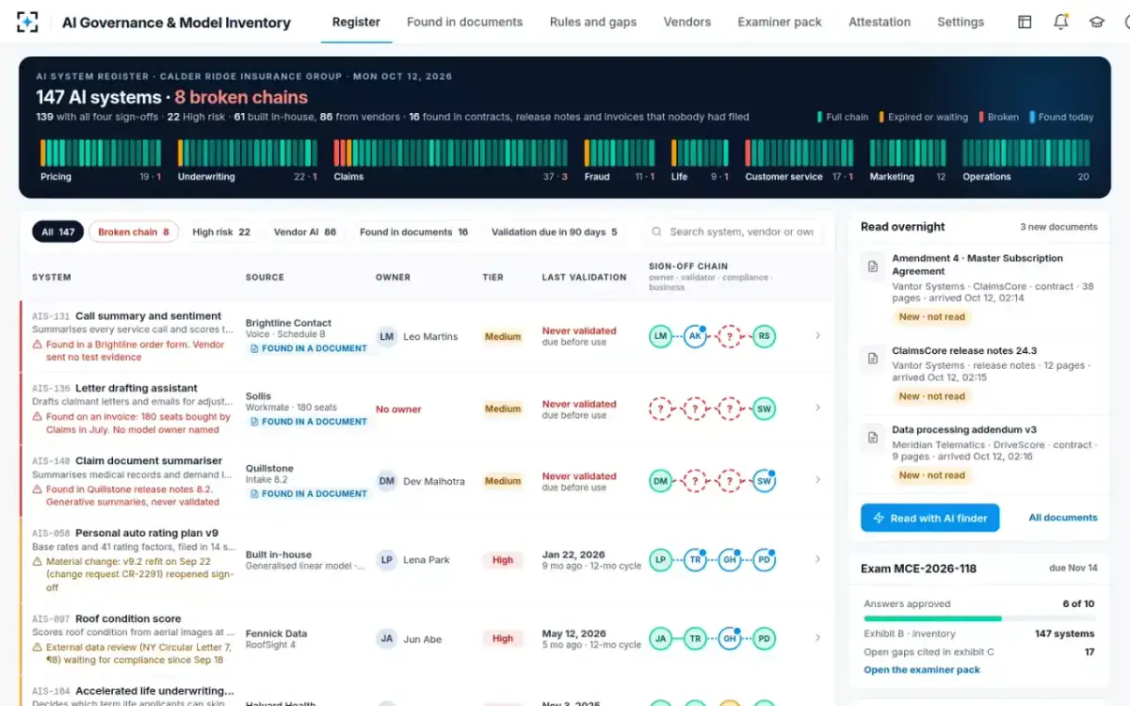Click the No owner label for Sollis
Viewport: 1130px width, 706px height.
(398, 409)
